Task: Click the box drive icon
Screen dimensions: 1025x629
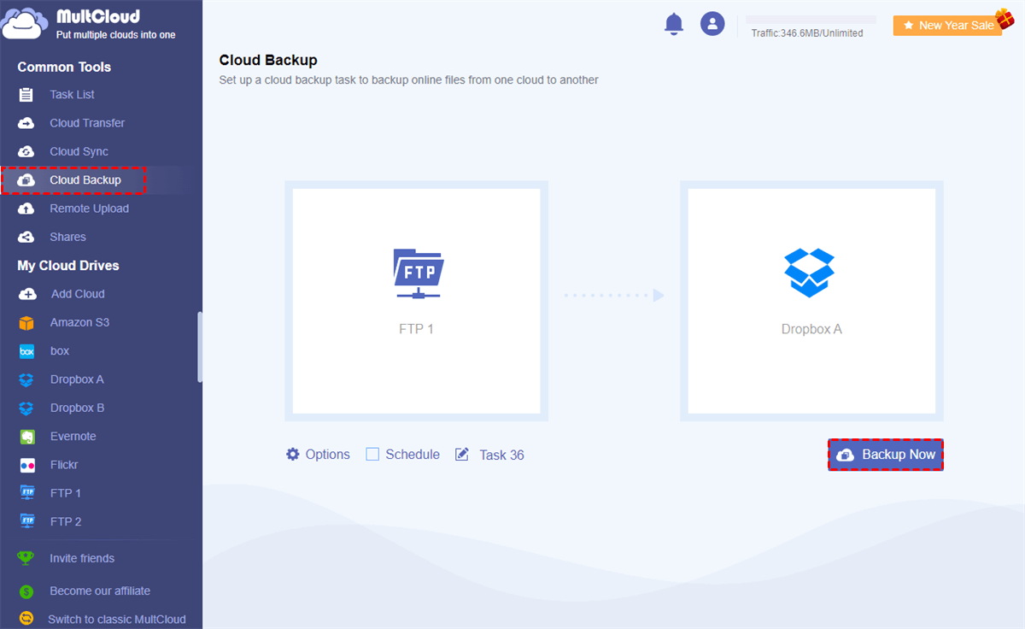Action: click(x=26, y=351)
